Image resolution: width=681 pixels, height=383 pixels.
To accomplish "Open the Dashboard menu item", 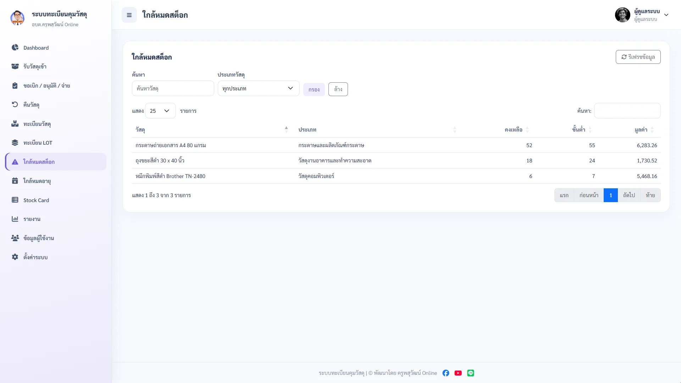I will tap(56, 48).
